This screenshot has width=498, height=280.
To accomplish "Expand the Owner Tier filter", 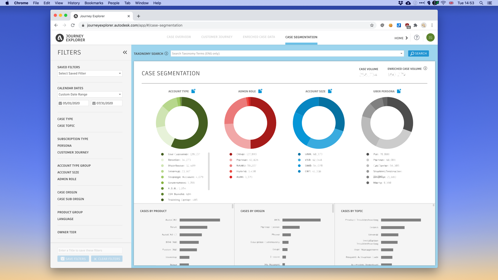I will coord(67,232).
